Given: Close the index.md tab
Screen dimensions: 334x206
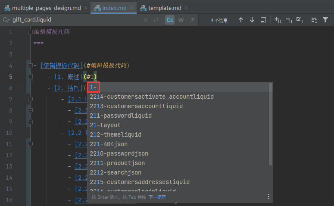Looking at the screenshot, I should [131, 8].
